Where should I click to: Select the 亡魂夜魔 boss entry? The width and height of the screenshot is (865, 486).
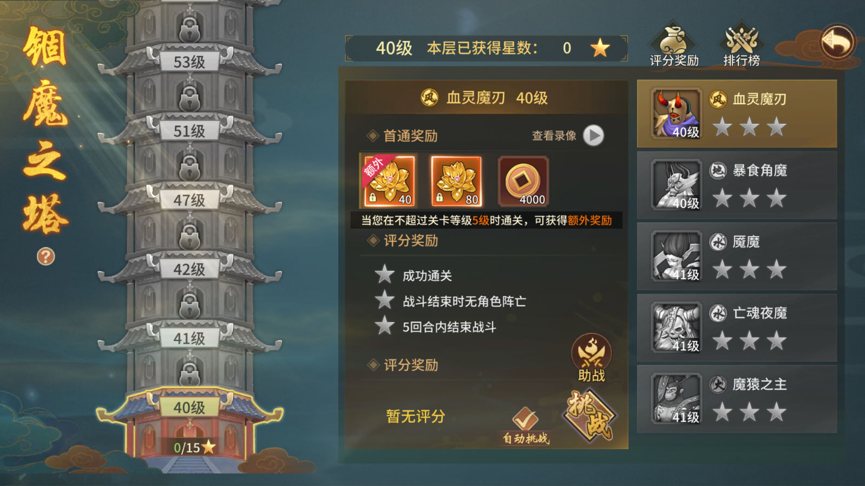point(737,328)
